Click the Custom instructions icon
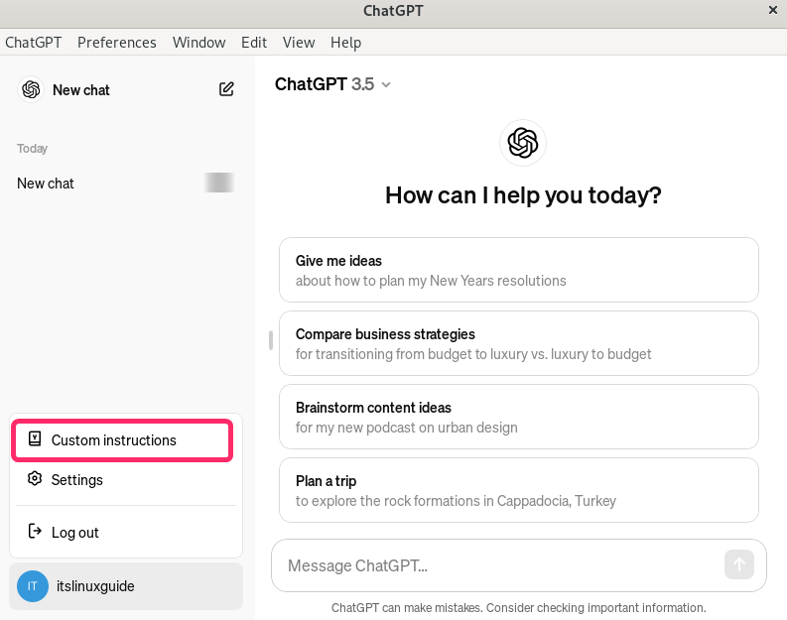This screenshot has width=787, height=620. pos(35,439)
